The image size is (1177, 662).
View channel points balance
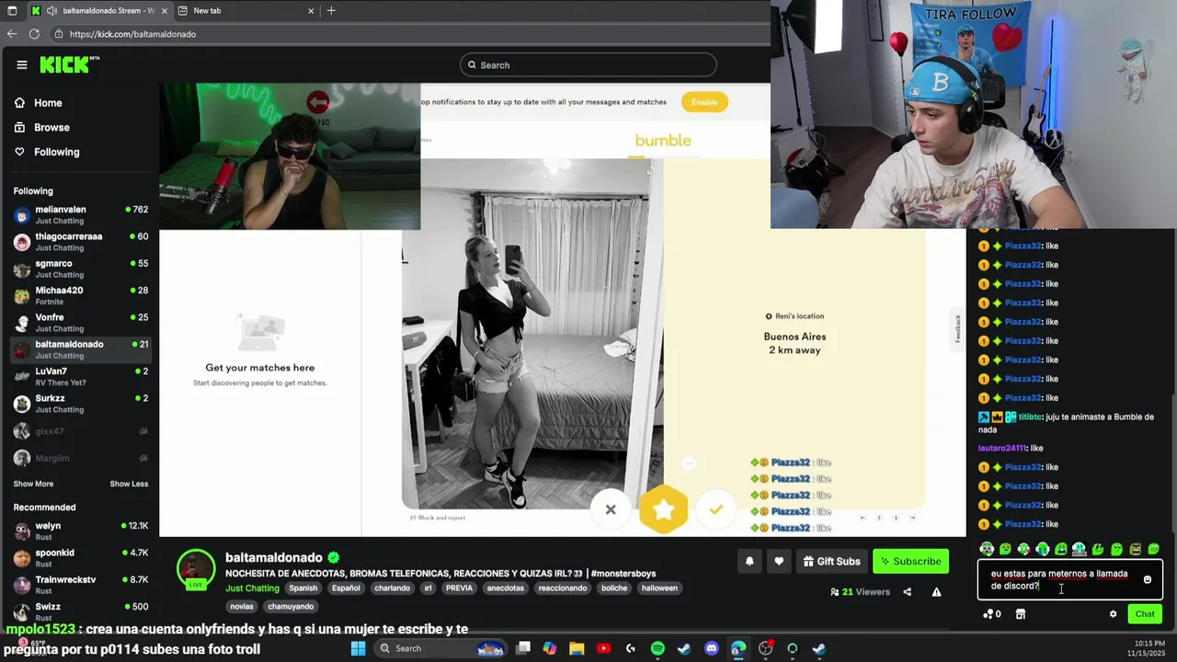(x=991, y=614)
